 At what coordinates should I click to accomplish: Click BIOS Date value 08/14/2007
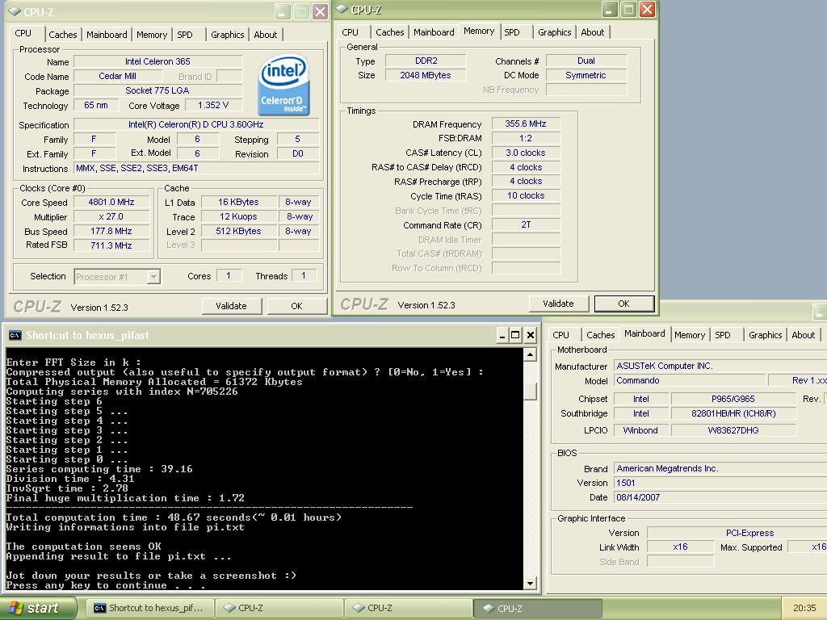point(720,497)
